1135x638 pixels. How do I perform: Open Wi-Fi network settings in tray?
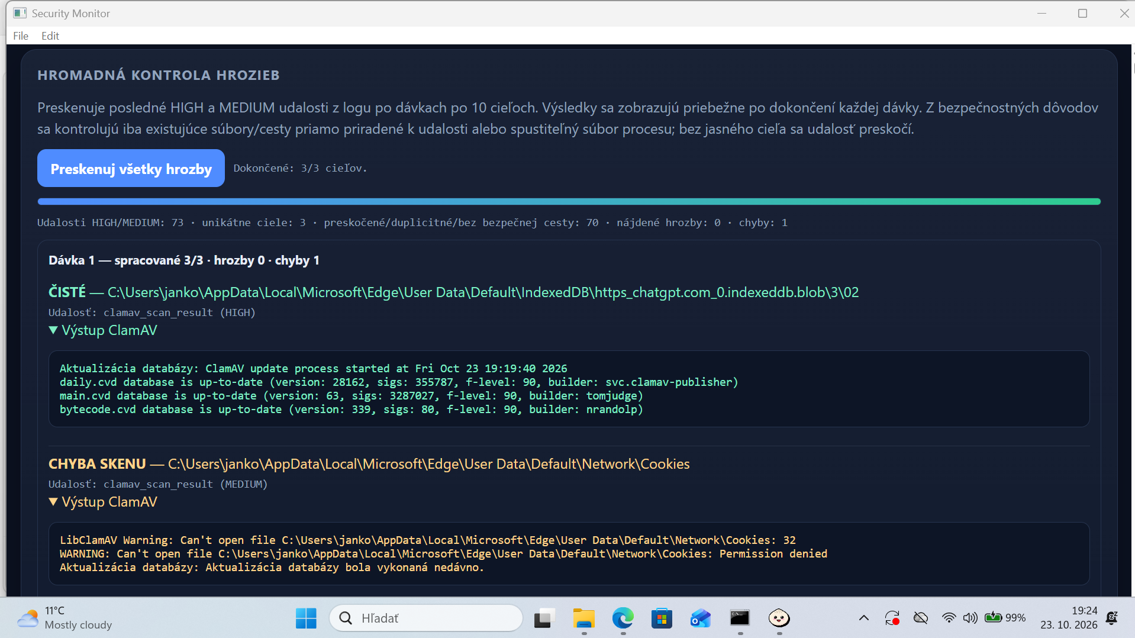point(949,618)
